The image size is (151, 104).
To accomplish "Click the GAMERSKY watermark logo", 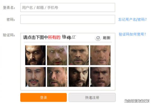I will 137,101.
